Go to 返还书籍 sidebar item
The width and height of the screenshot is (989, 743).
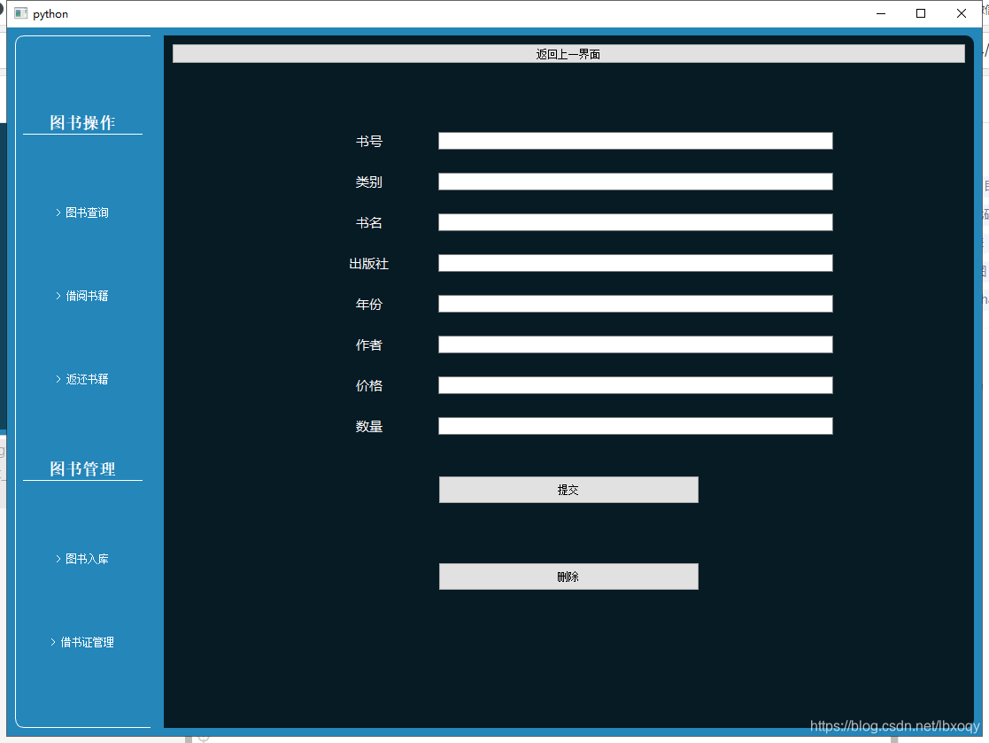82,379
